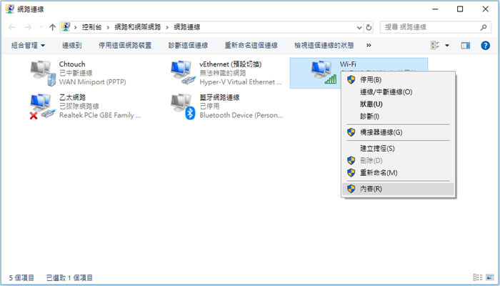The width and height of the screenshot is (500, 286).
Task: Select the 藍牙網路連線 adapter icon
Action: click(183, 107)
